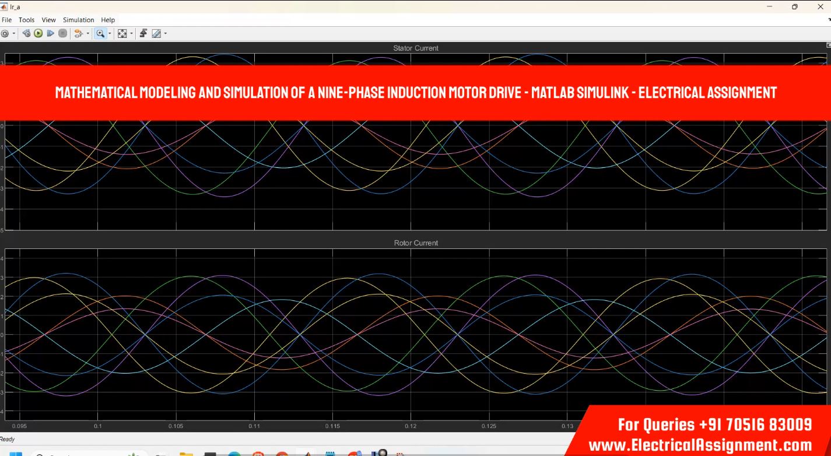Click the Highlight Simulink Block icon
Image resolution: width=831 pixels, height=456 pixels.
point(79,34)
